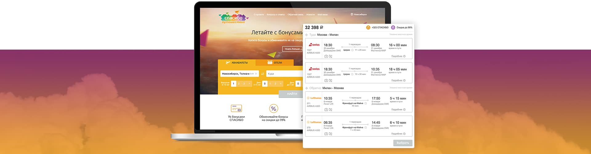The width and height of the screenshot is (591, 154).
Task: Click plus to add more children
Action: pyautogui.click(x=281, y=83)
